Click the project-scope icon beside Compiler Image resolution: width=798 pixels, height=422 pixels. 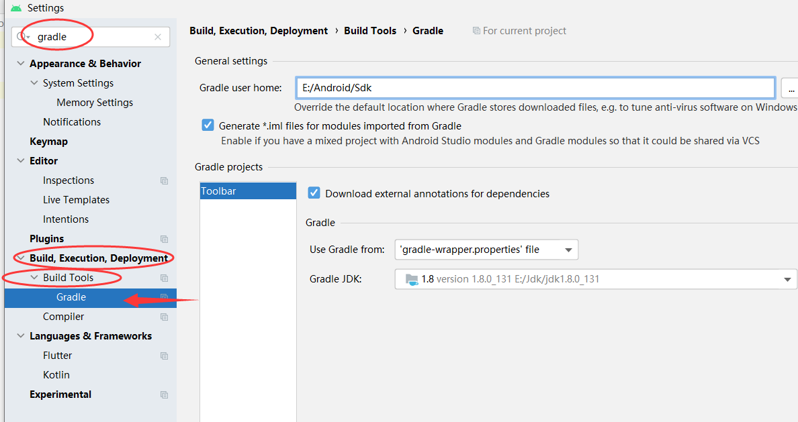(164, 317)
